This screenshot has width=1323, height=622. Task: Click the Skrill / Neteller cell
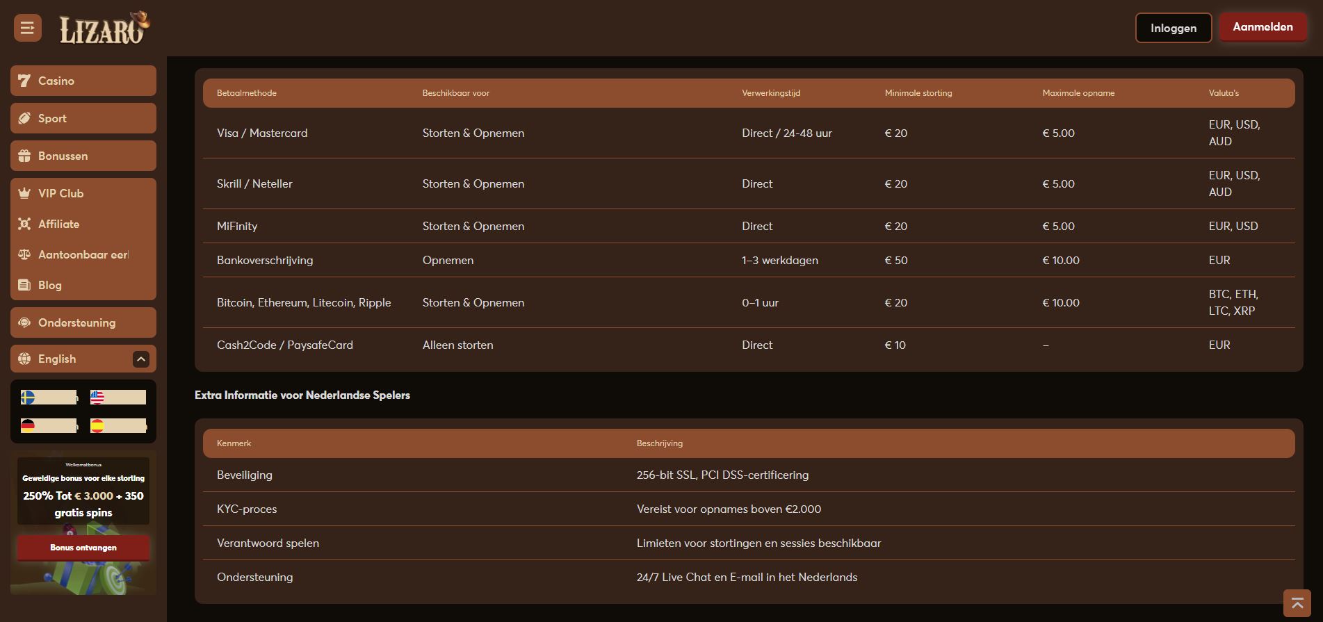point(254,183)
